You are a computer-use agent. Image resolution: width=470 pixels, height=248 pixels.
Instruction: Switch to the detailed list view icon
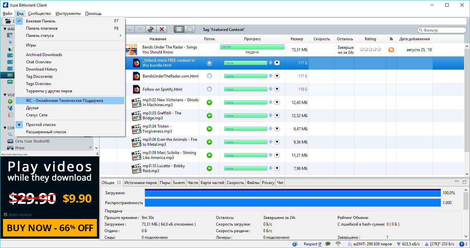(x=190, y=29)
